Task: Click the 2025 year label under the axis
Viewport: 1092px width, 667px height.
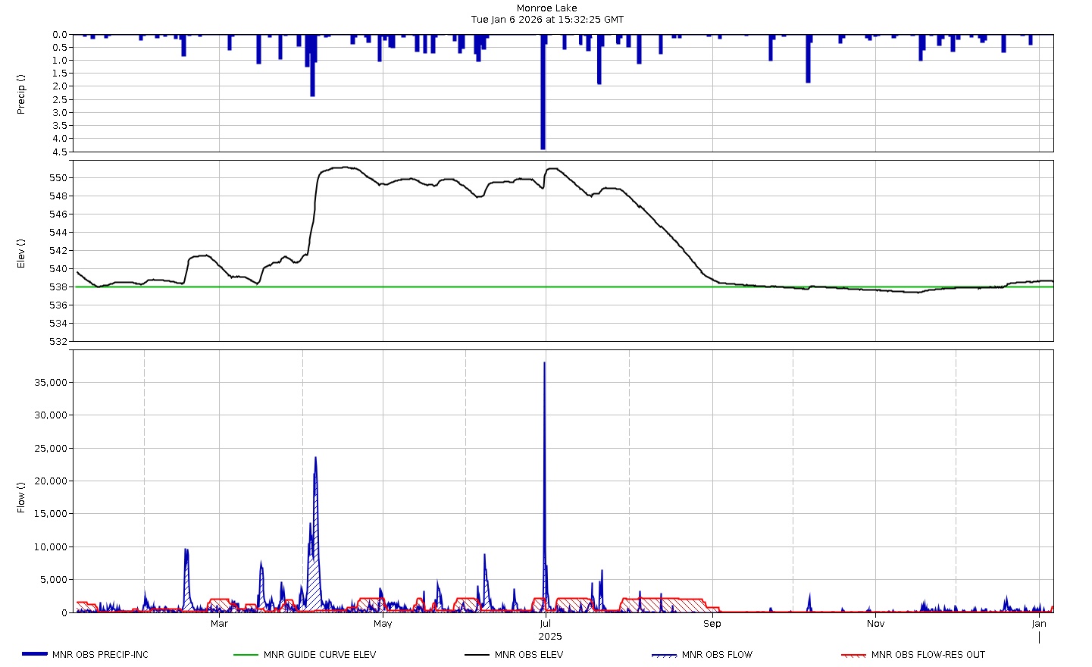Action: tap(550, 637)
